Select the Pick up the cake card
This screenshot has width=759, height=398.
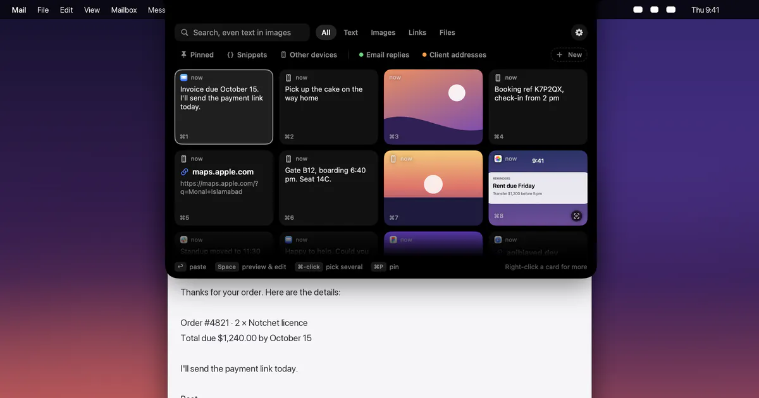point(328,107)
